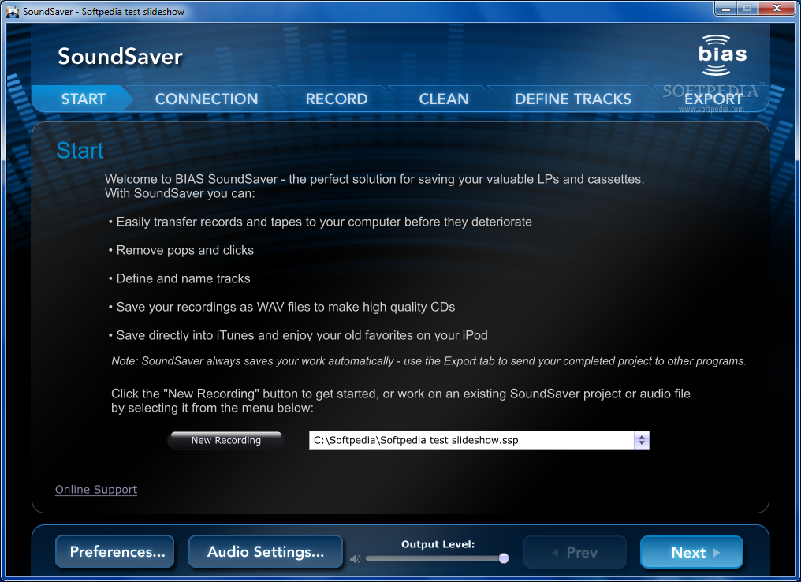Click the project path field showing slideshow.ssp
The width and height of the screenshot is (801, 582).
(x=471, y=441)
